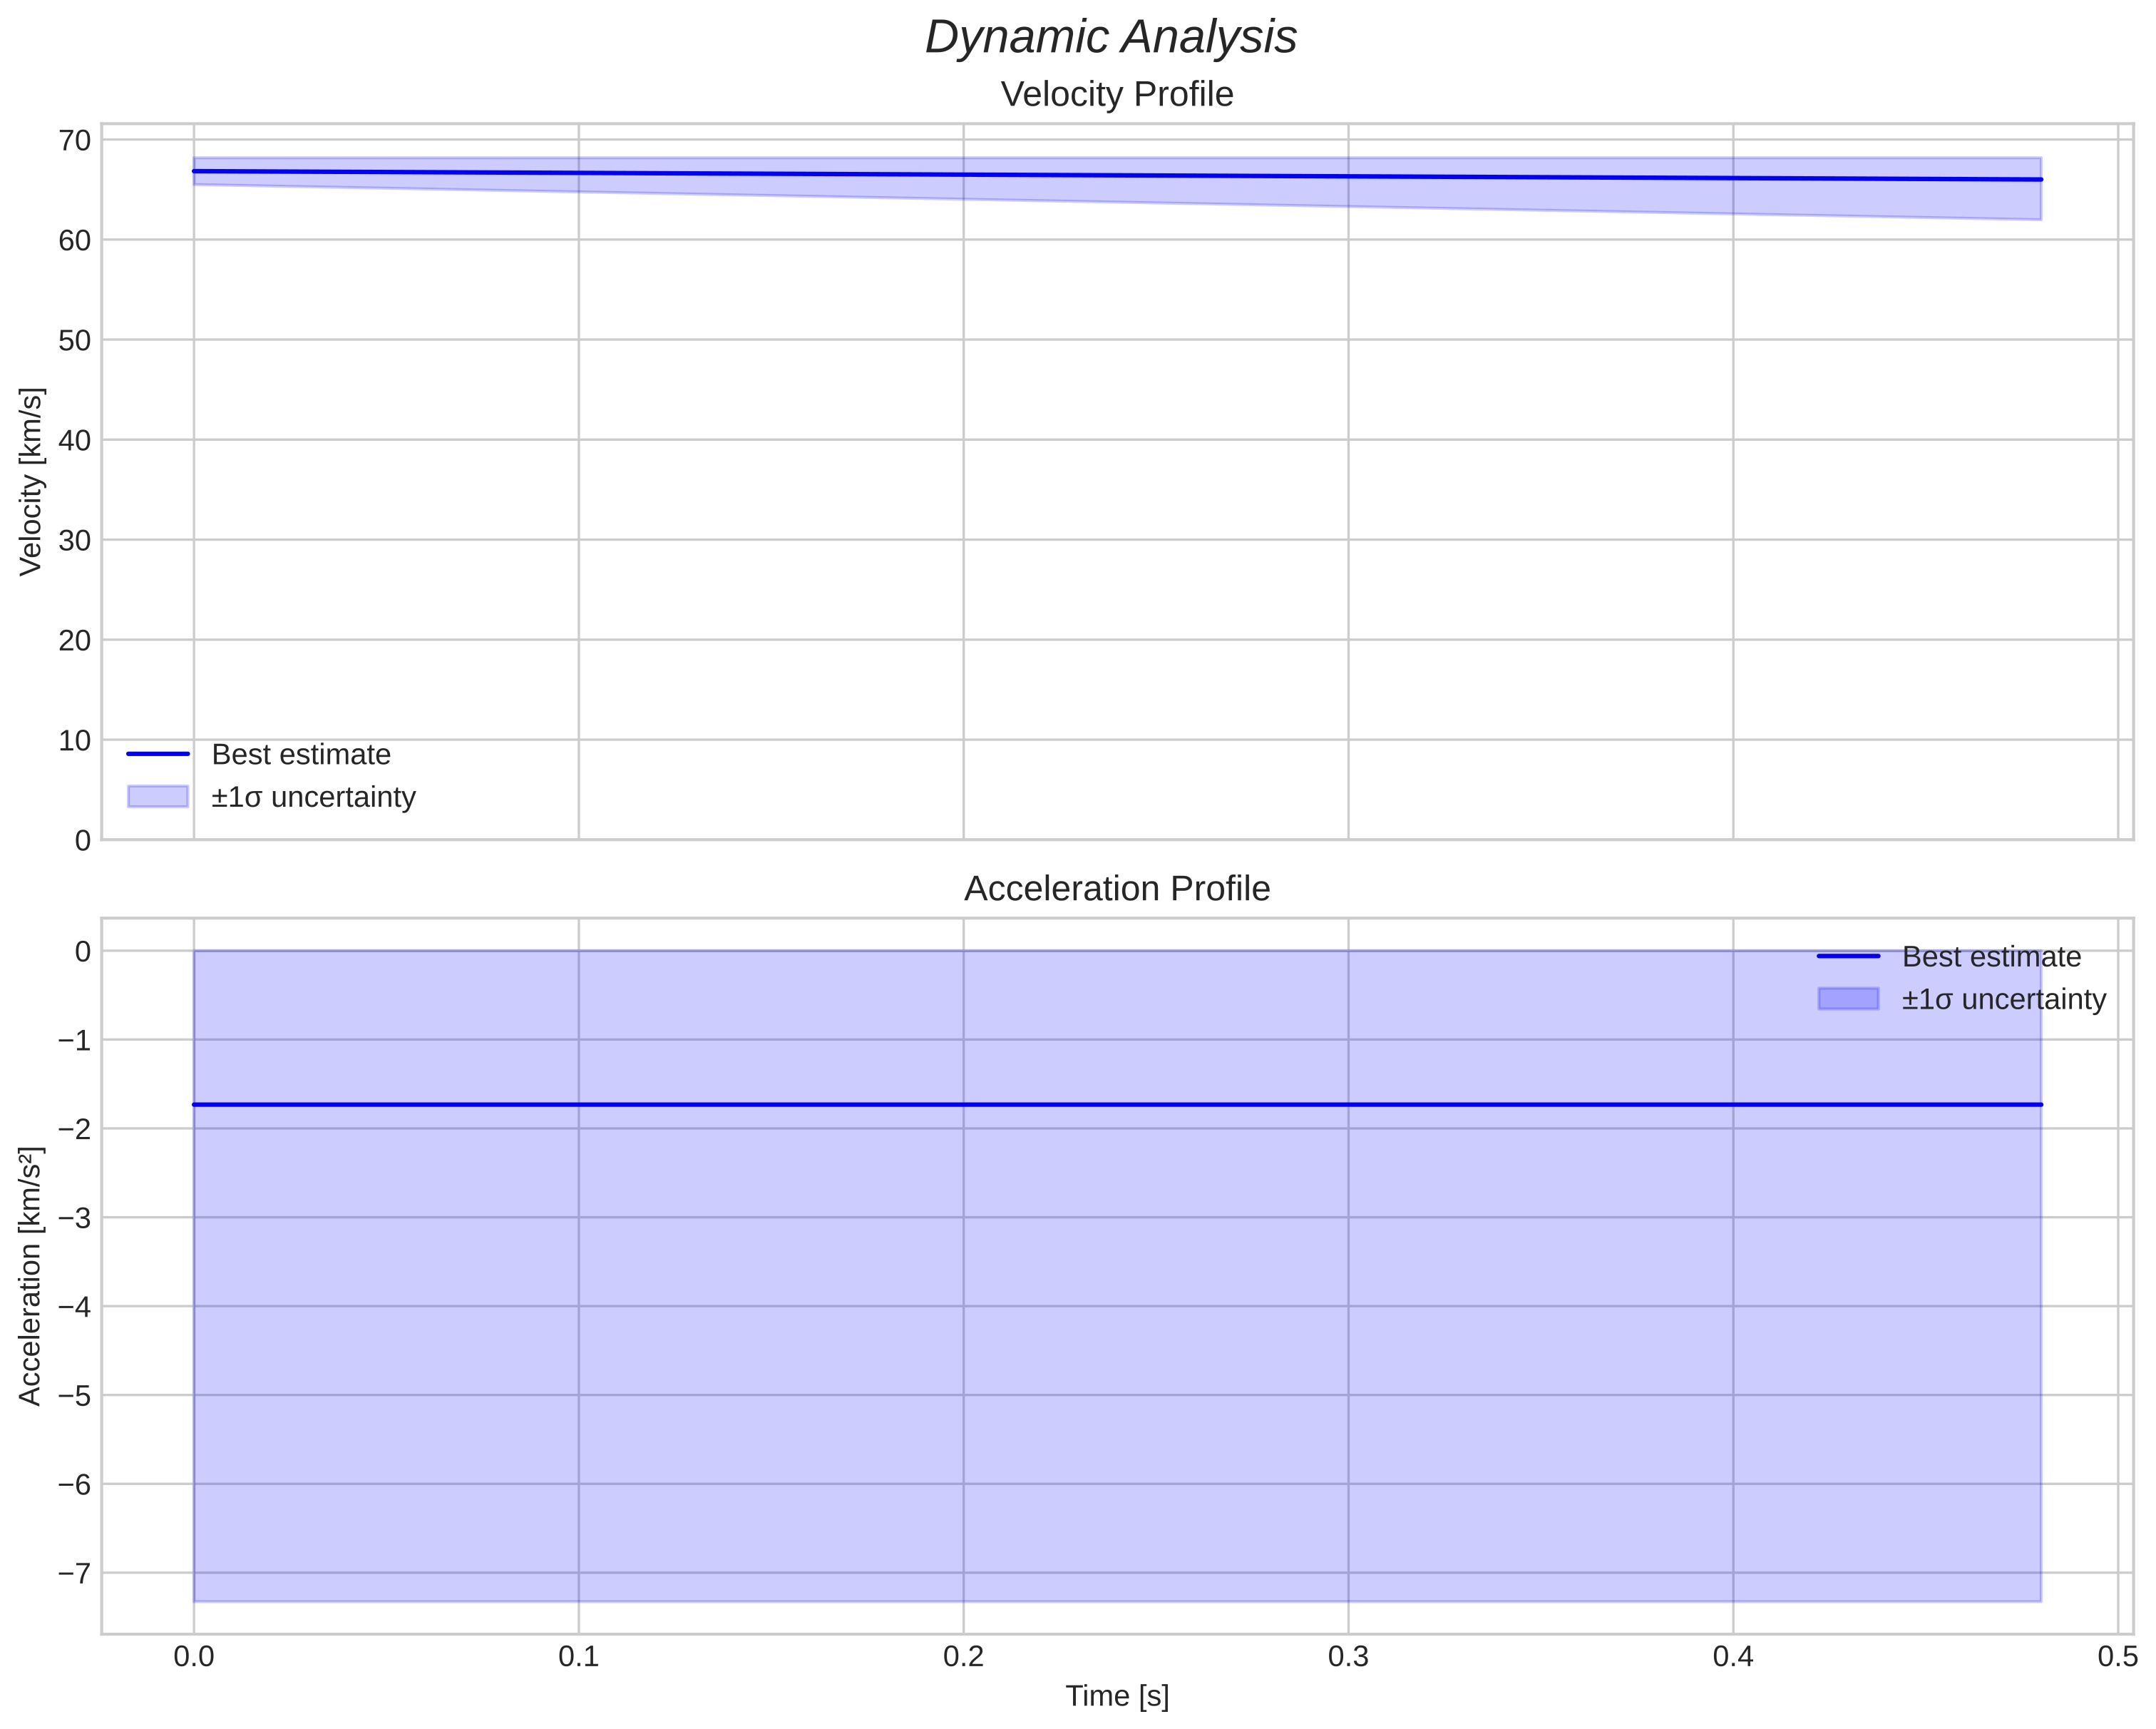Click velocity legend uncertainty color patch
Screen dimensions: 2156x1729
click(x=157, y=797)
